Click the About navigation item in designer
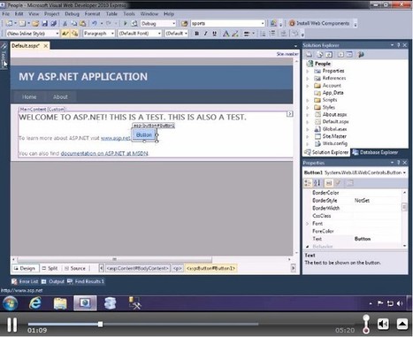This screenshot has height=337, width=413. click(60, 96)
